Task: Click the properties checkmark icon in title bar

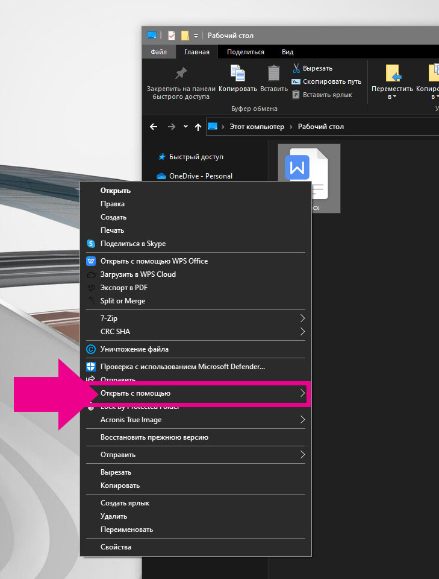Action: click(172, 36)
